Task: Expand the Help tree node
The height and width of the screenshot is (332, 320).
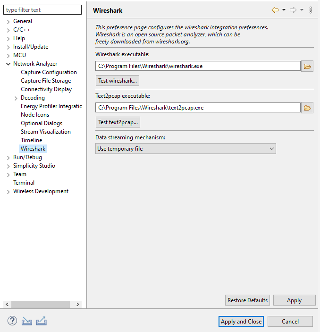Action: click(x=8, y=39)
